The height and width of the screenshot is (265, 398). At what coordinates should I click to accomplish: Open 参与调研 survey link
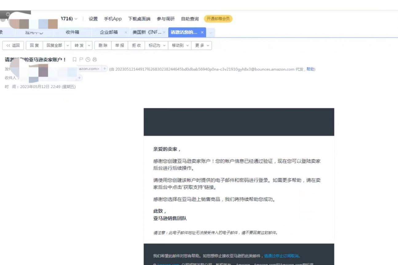coord(166,19)
